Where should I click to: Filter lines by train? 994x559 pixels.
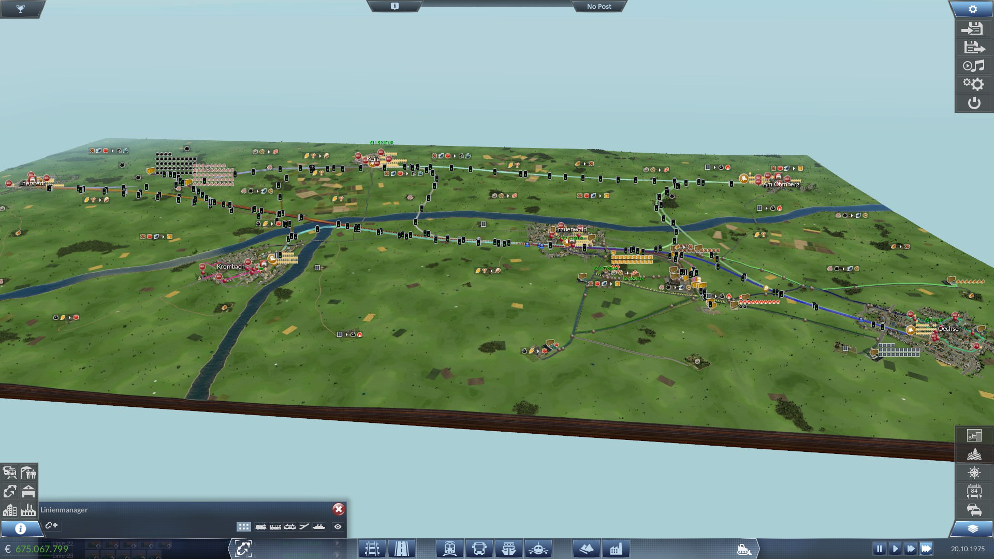[x=261, y=526]
